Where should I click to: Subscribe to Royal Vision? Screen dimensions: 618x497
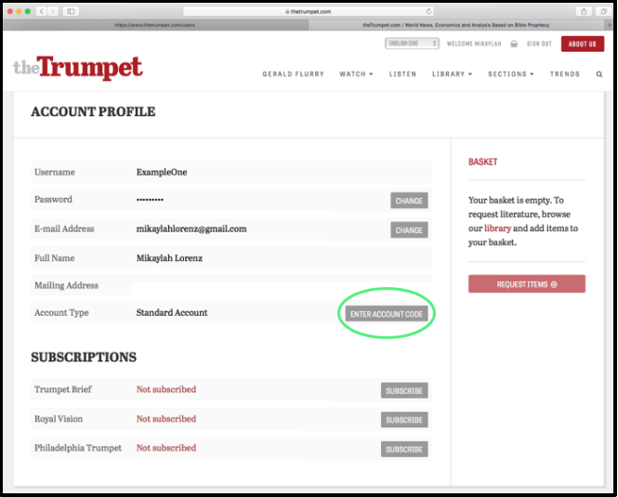point(404,420)
